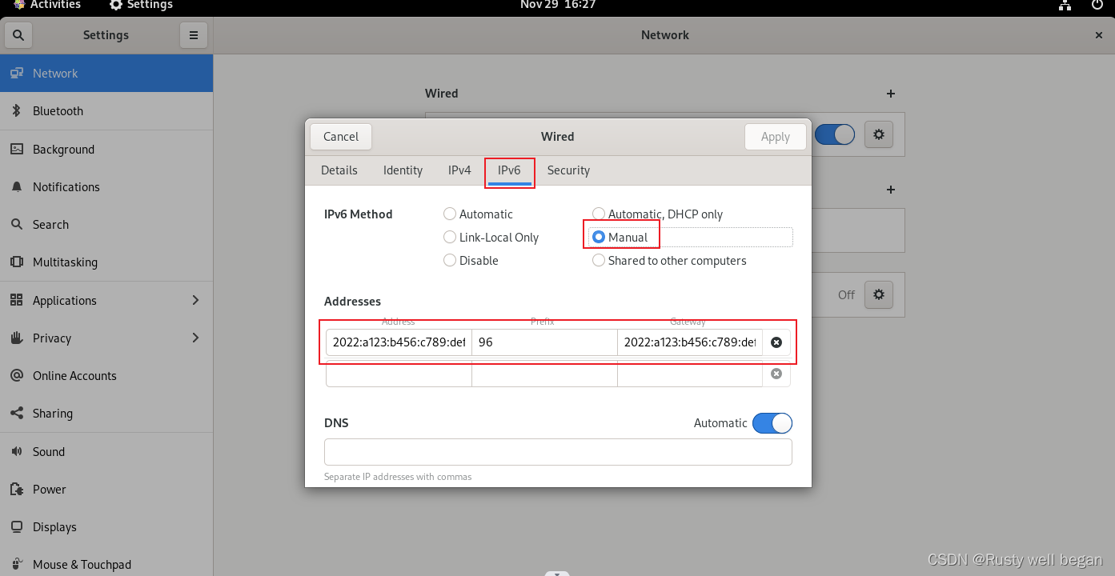Open the Settings app menu in top bar

[141, 5]
